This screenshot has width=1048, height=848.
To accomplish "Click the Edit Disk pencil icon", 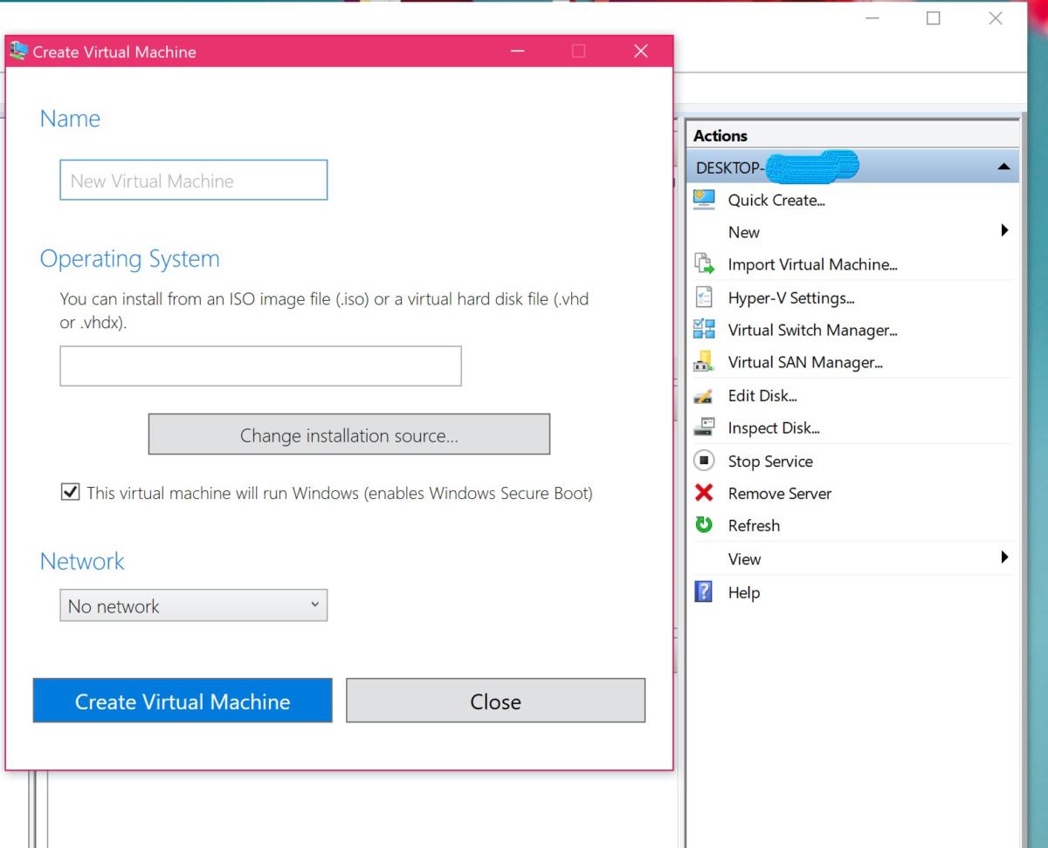I will tap(704, 396).
